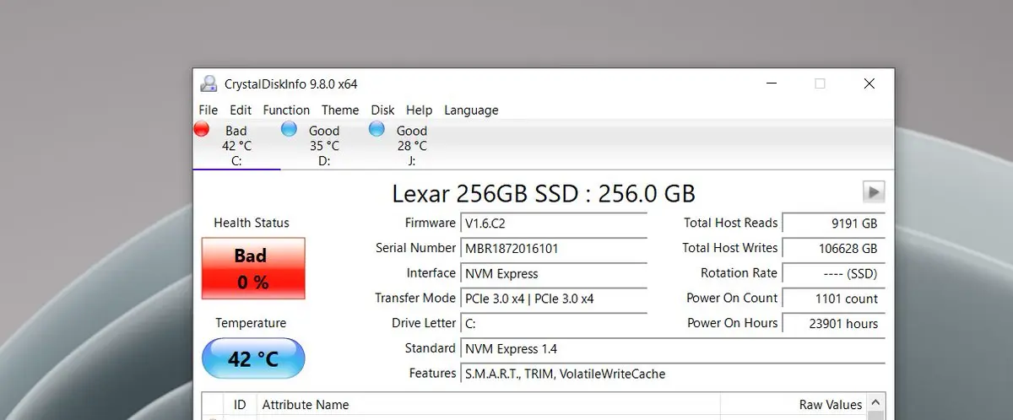Open the Disk menu
The height and width of the screenshot is (420, 1013).
tap(382, 110)
